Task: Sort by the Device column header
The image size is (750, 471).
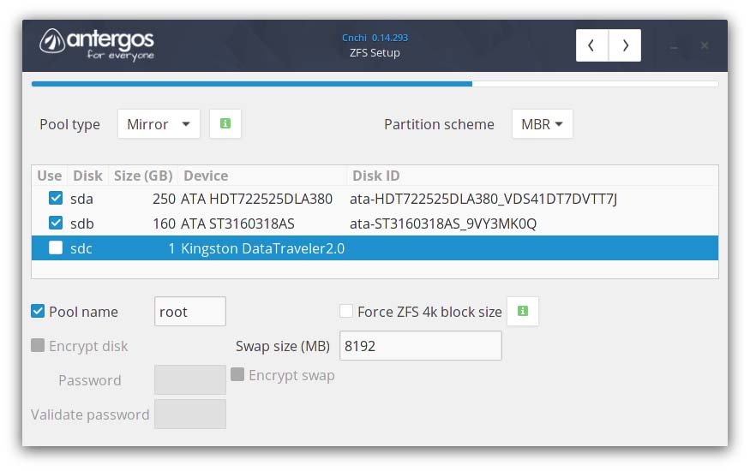Action: (x=206, y=176)
